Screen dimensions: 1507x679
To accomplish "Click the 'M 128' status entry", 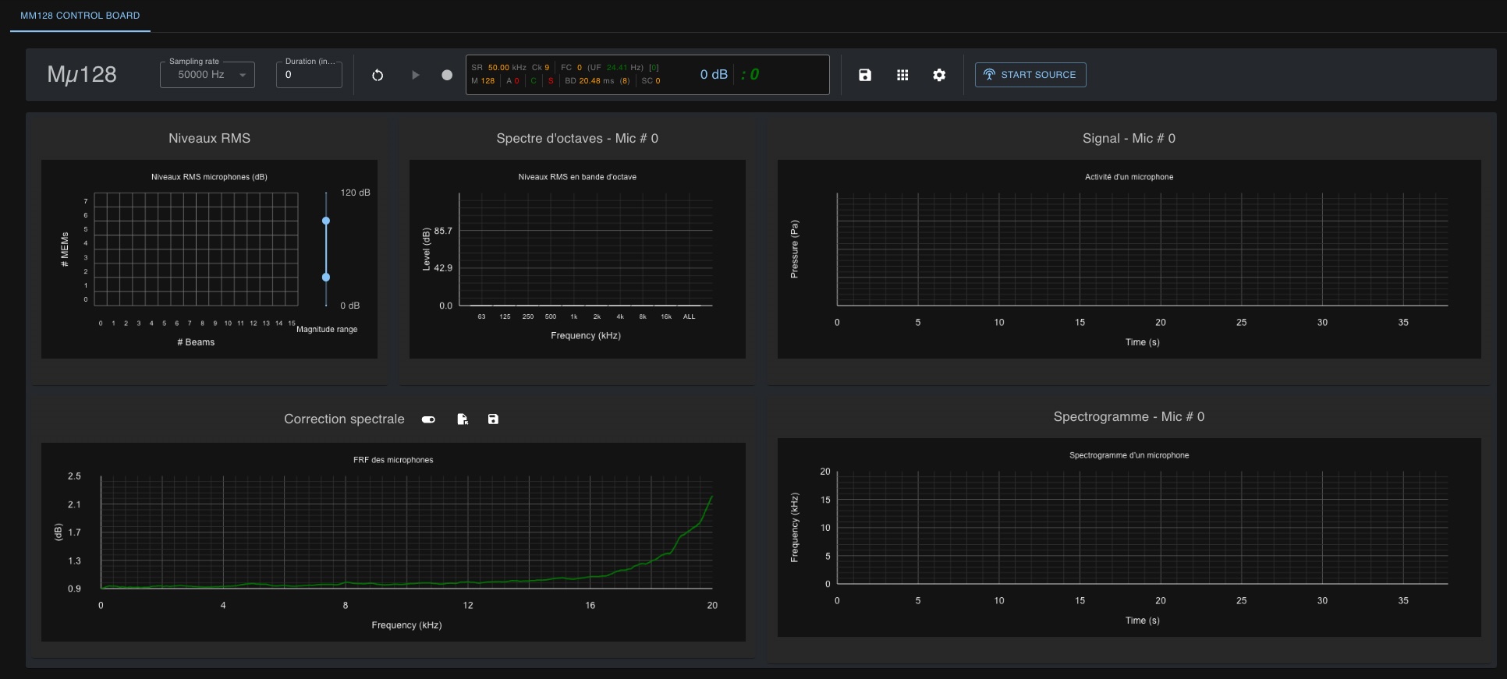I will [x=483, y=81].
